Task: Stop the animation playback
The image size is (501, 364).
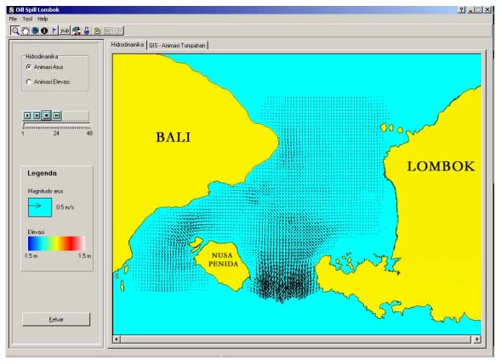Action: tap(47, 115)
